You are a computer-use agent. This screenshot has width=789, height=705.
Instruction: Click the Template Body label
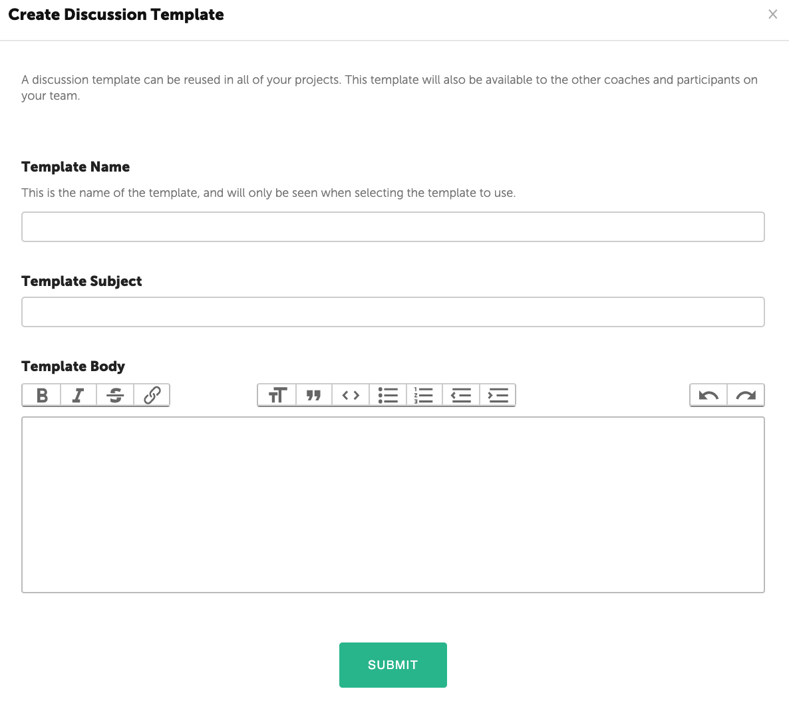[x=73, y=366]
